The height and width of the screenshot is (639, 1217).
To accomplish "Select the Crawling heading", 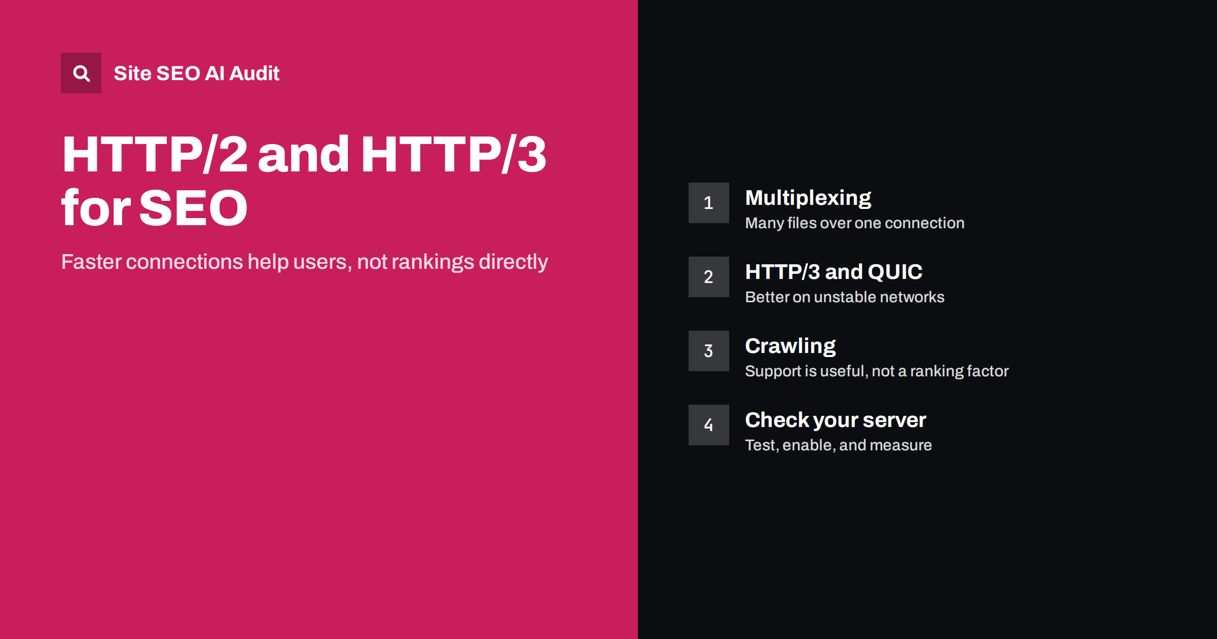I will click(x=790, y=346).
